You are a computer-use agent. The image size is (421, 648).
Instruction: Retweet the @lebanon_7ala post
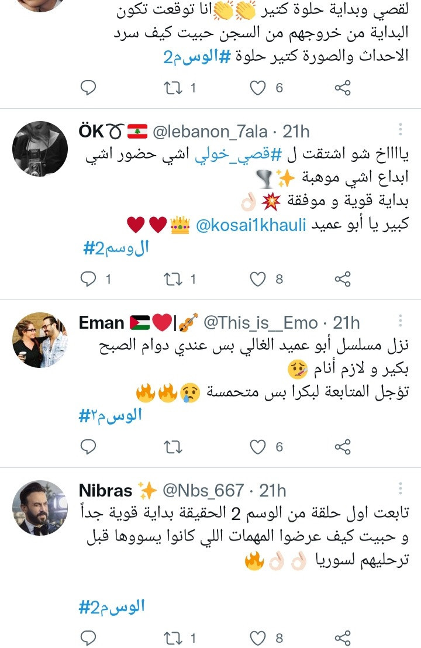(x=172, y=280)
